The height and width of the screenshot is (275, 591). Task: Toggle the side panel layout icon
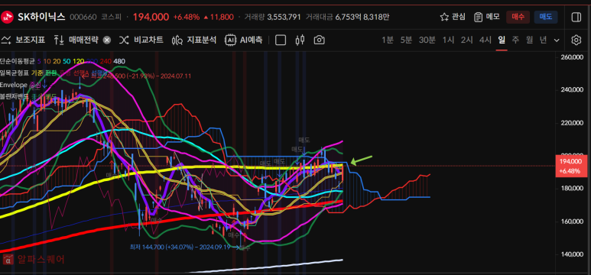(576, 17)
